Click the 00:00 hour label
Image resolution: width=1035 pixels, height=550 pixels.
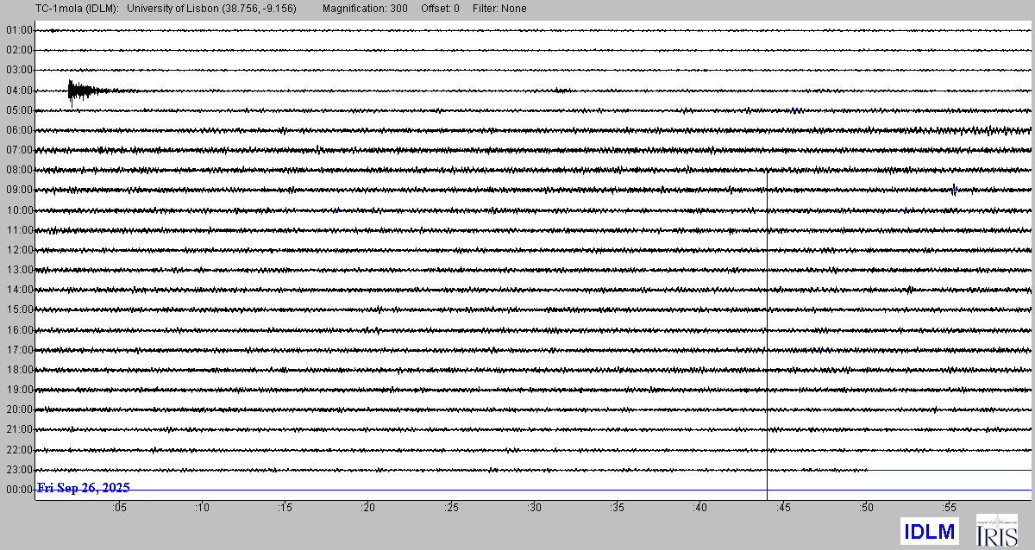[19, 490]
